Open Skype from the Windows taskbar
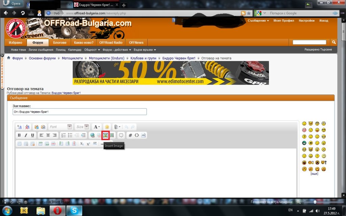 pos(74,211)
